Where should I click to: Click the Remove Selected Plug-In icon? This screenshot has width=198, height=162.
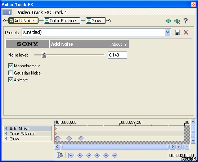click(x=177, y=21)
